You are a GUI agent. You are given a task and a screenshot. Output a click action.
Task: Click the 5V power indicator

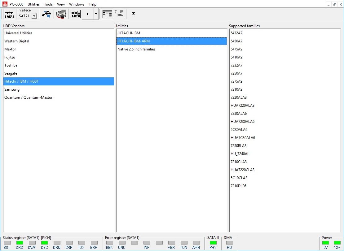tap(326, 243)
